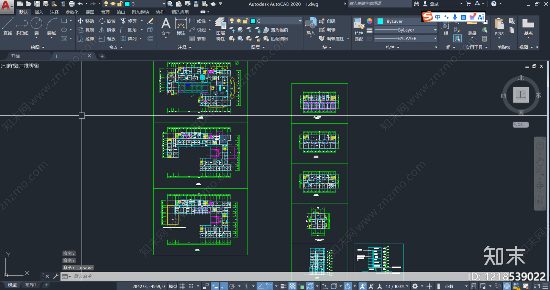Image resolution: width=550 pixels, height=290 pixels.
Task: Switch to the 注释 ribbon tab
Action: [54, 12]
